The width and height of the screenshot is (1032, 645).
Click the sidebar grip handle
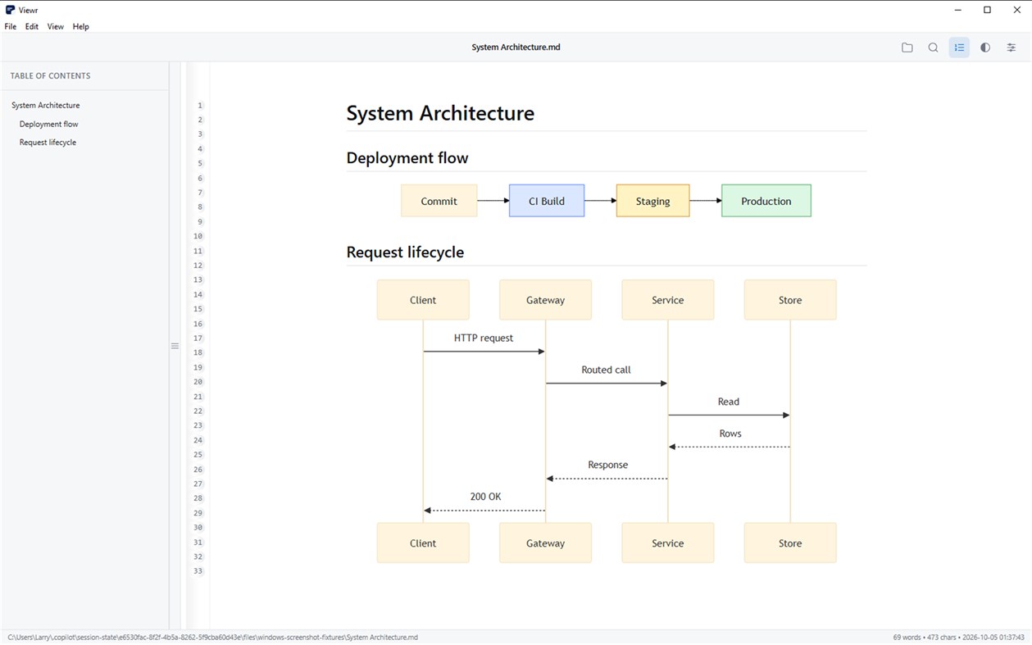tap(175, 346)
